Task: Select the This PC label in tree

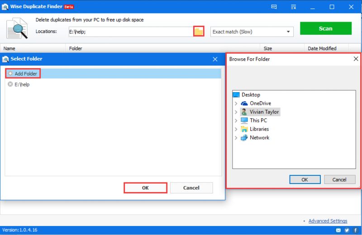Action: [x=258, y=120]
